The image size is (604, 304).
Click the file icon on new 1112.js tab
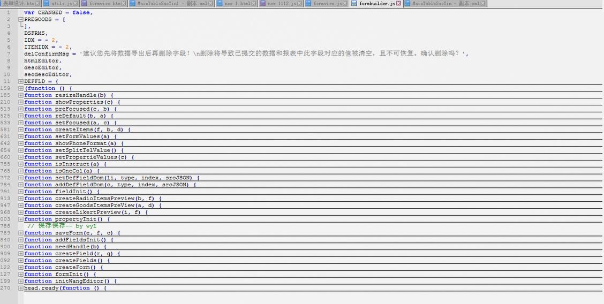[263, 3]
